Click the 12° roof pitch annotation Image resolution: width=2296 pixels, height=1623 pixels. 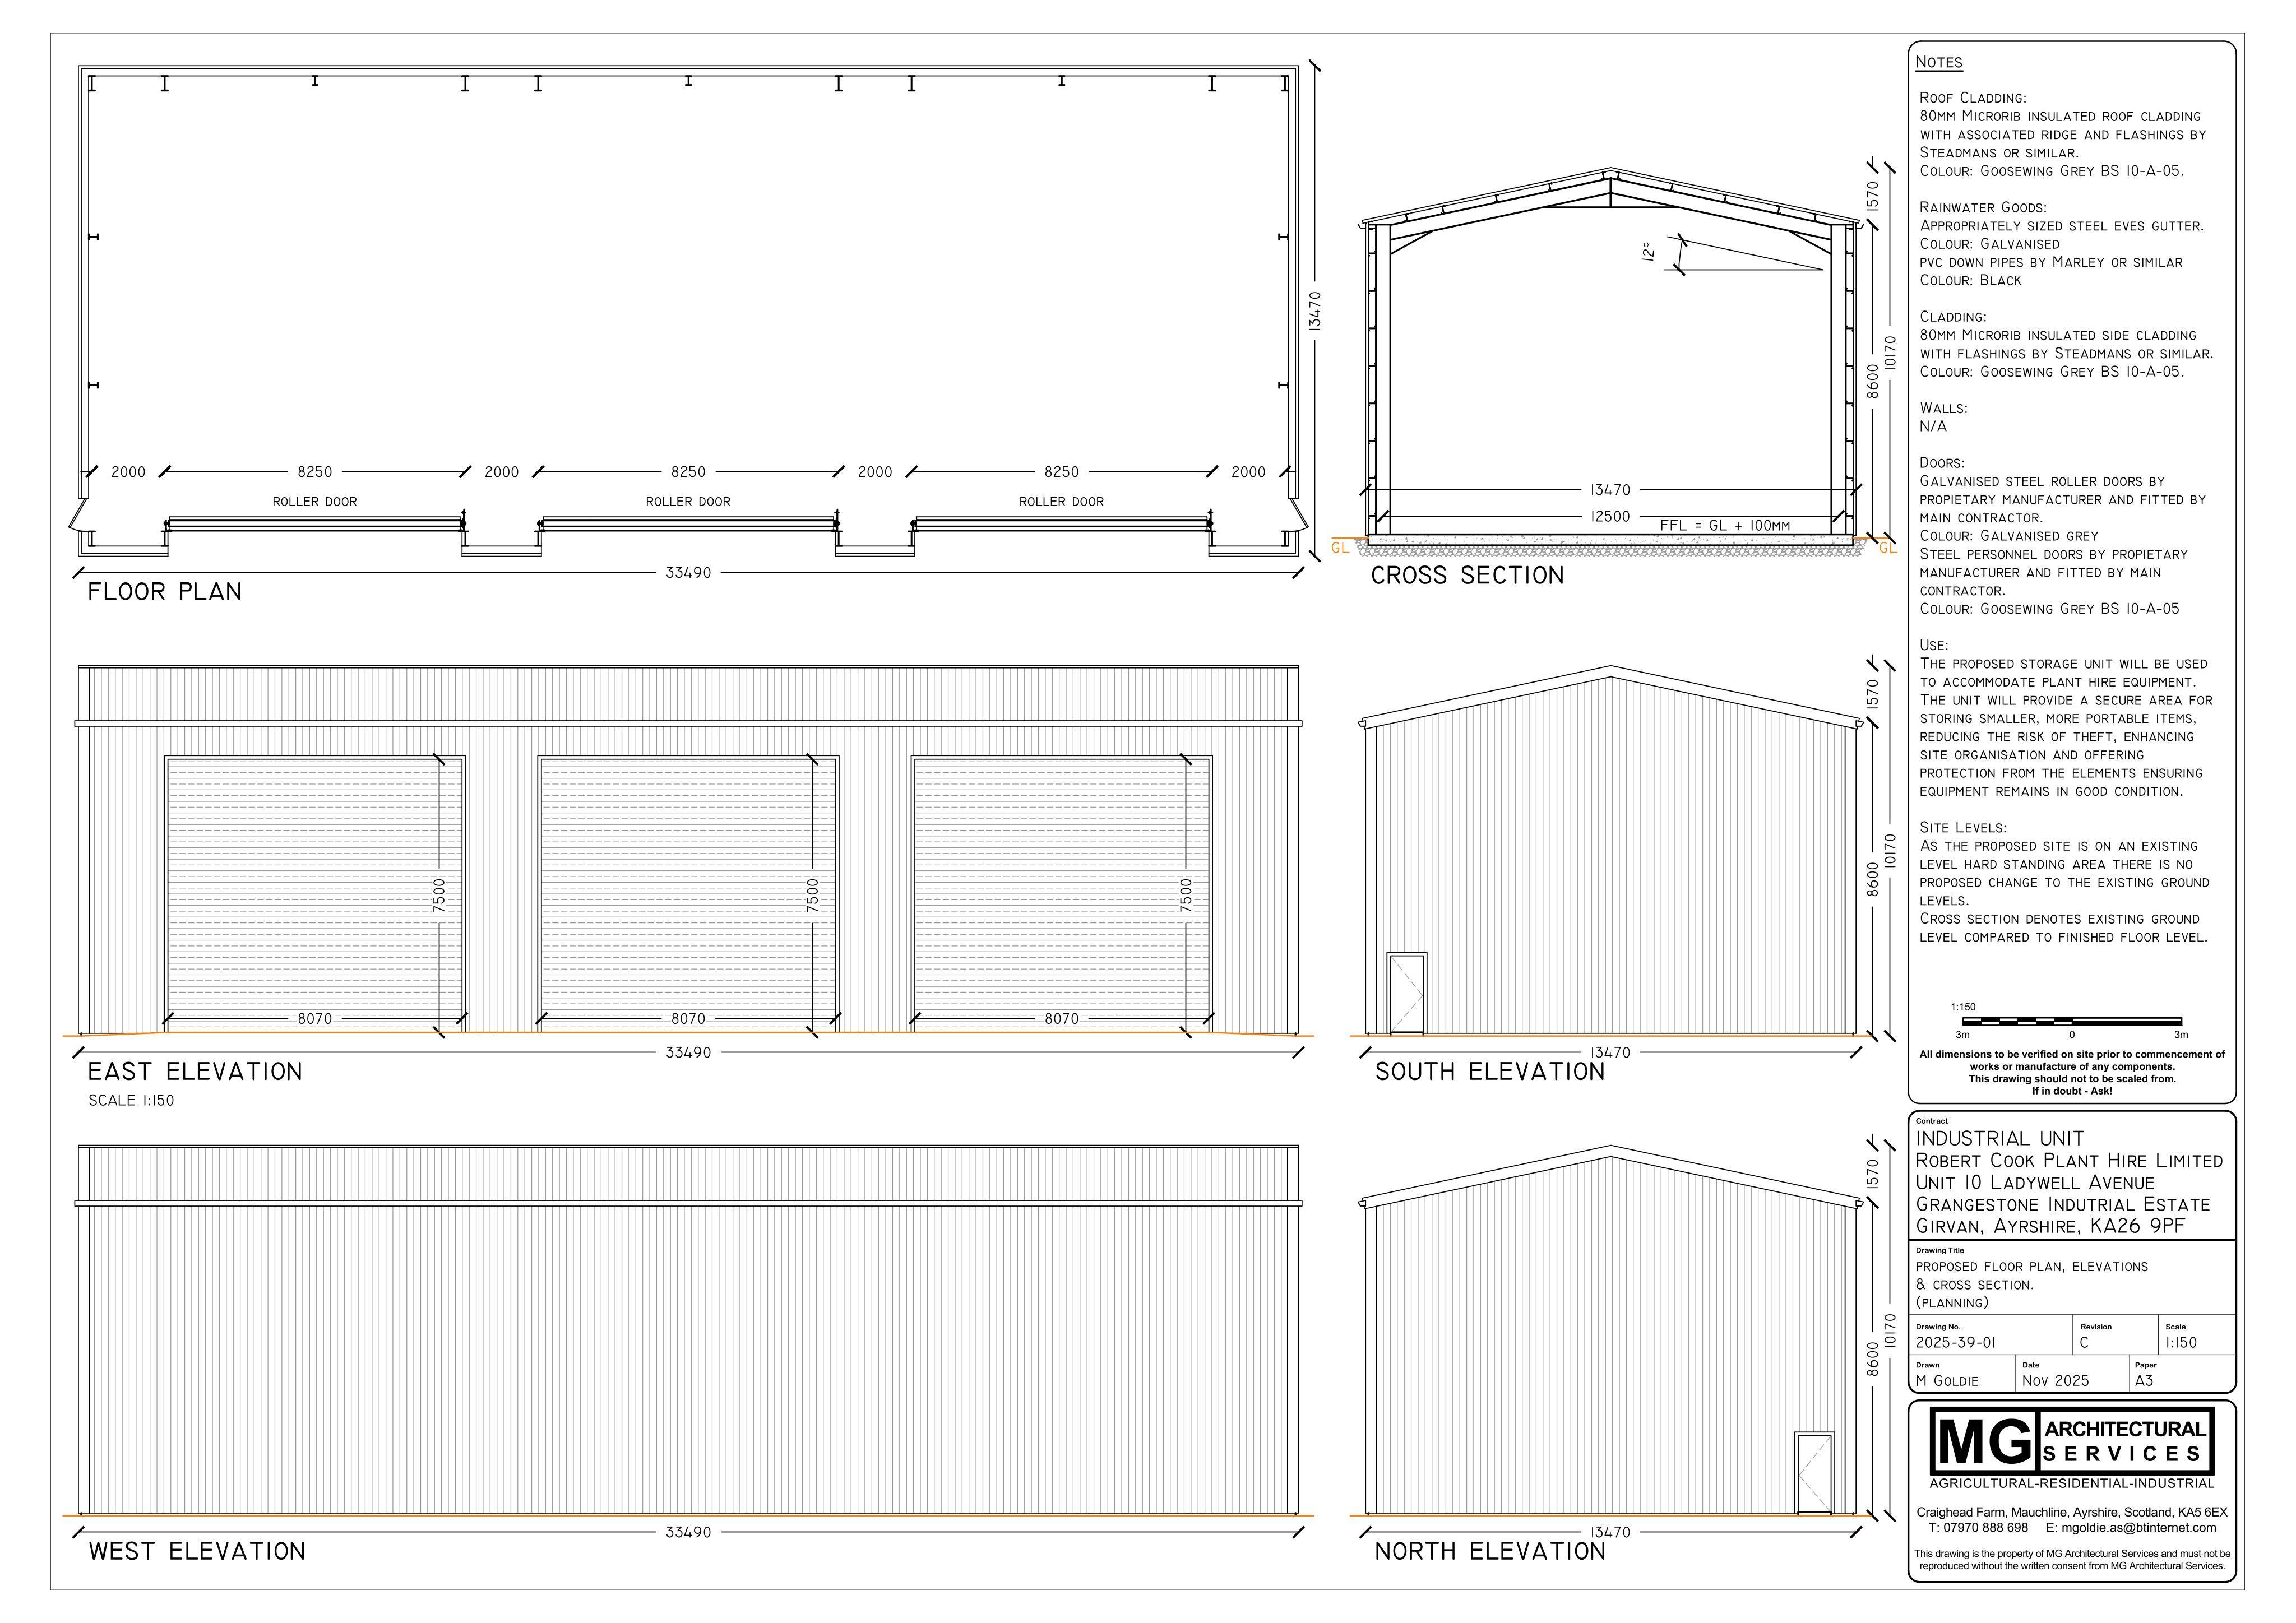tap(1648, 251)
